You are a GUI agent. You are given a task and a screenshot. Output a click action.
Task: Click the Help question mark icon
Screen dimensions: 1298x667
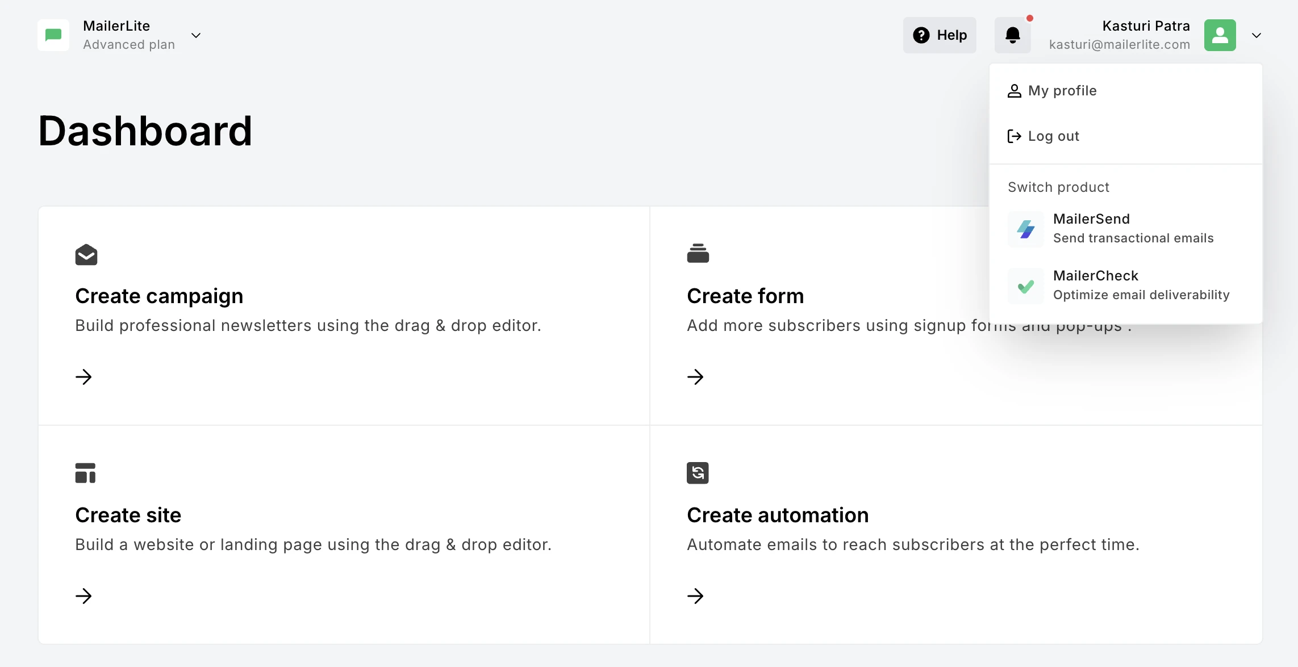(921, 35)
